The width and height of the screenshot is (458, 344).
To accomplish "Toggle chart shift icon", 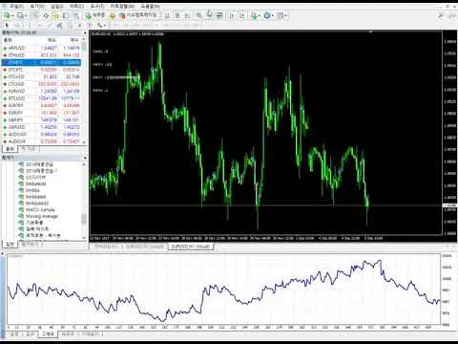I will (x=242, y=15).
